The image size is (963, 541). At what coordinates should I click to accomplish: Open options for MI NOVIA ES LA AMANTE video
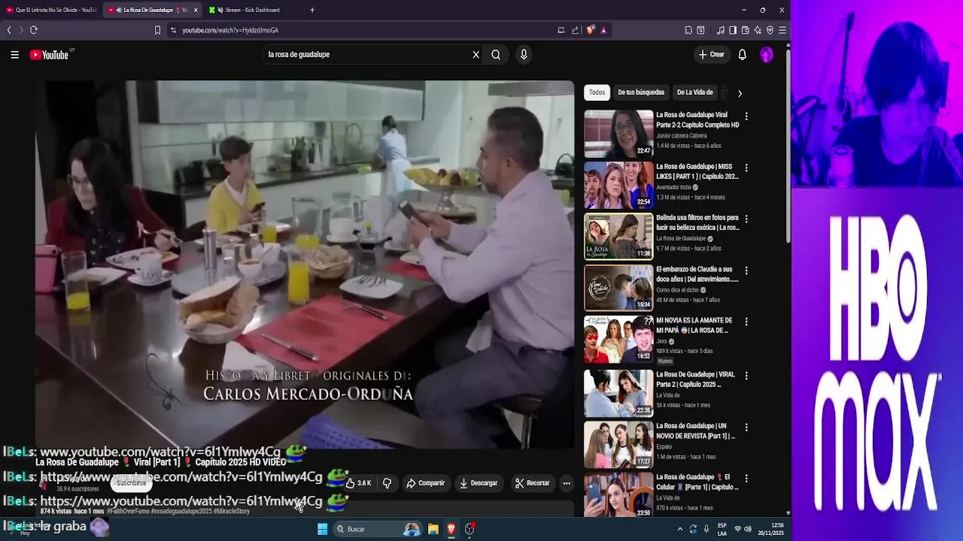746,322
